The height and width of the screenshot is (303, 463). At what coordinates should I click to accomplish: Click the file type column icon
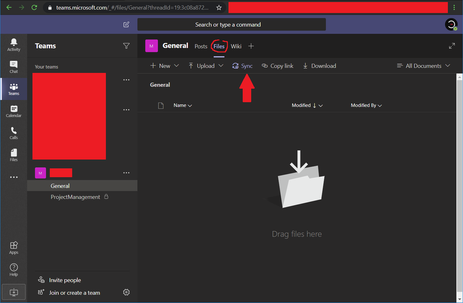[161, 106]
